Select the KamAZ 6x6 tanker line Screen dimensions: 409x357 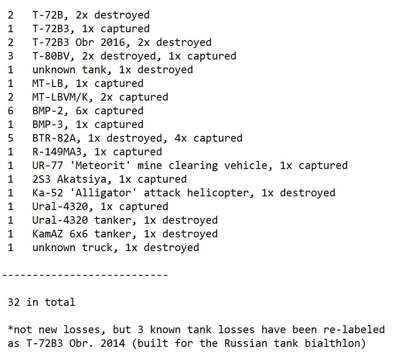click(x=125, y=234)
